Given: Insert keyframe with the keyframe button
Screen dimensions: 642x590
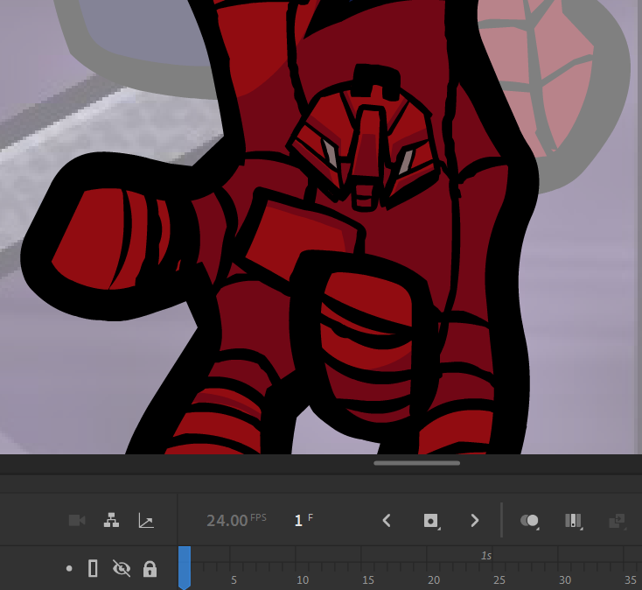Looking at the screenshot, I should 431,521.
